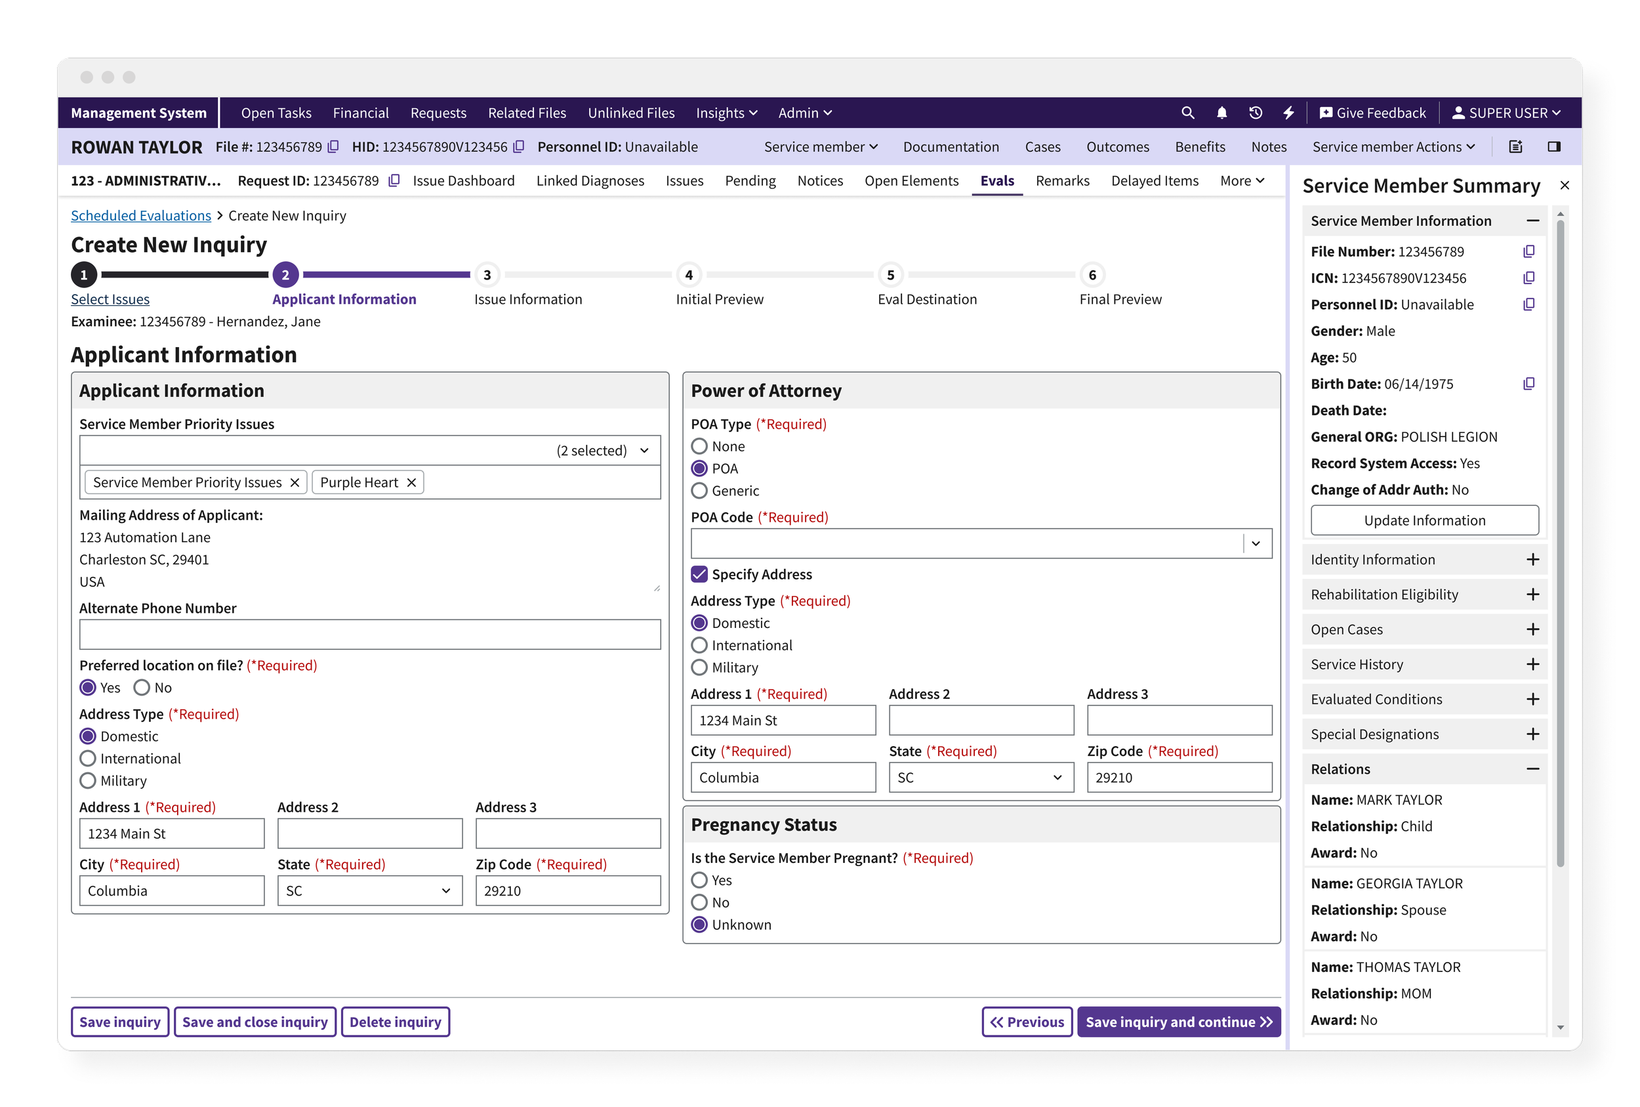Select Yes for Service Member pregnant
The image size is (1640, 1107).
point(699,881)
